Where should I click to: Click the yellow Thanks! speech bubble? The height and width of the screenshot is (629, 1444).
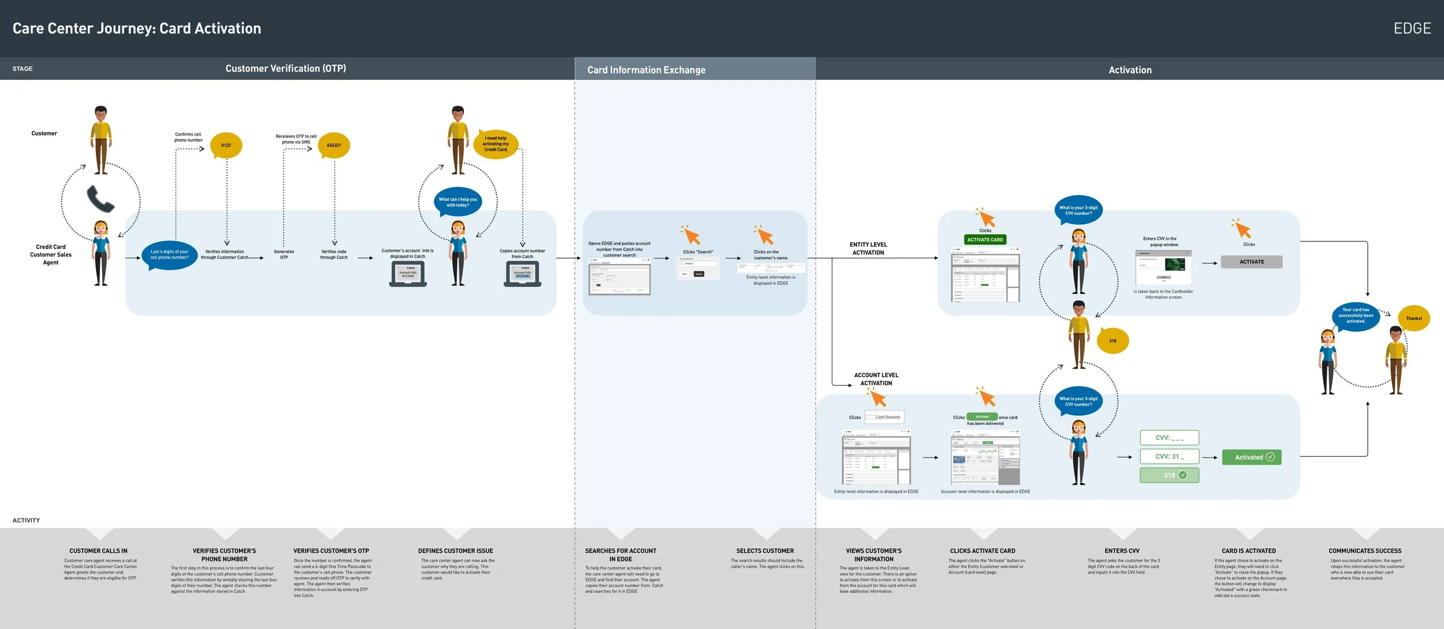pyautogui.click(x=1413, y=318)
